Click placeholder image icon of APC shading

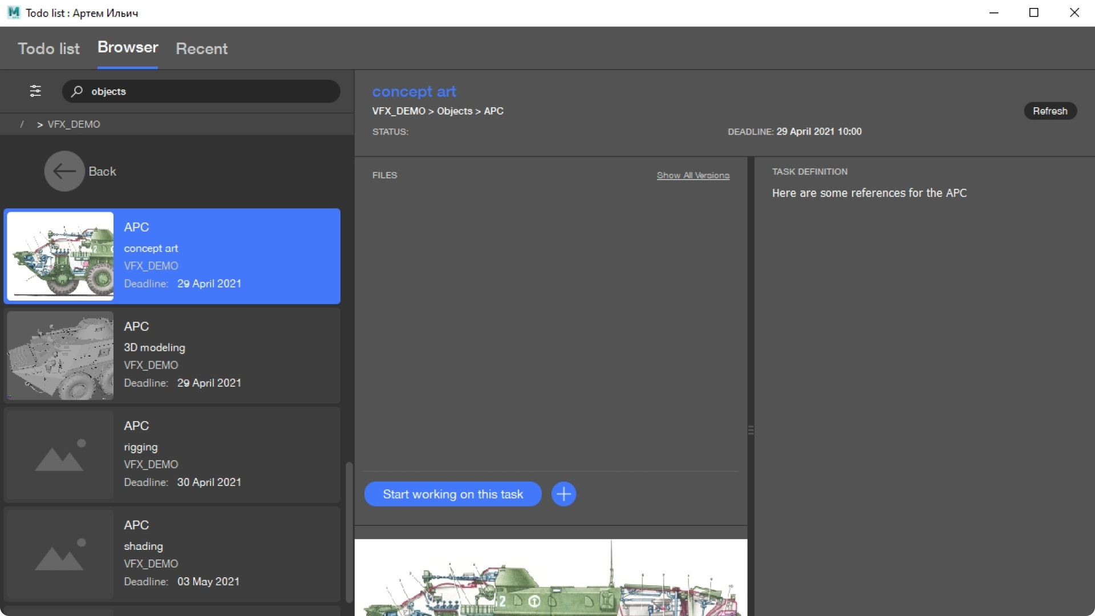(60, 554)
